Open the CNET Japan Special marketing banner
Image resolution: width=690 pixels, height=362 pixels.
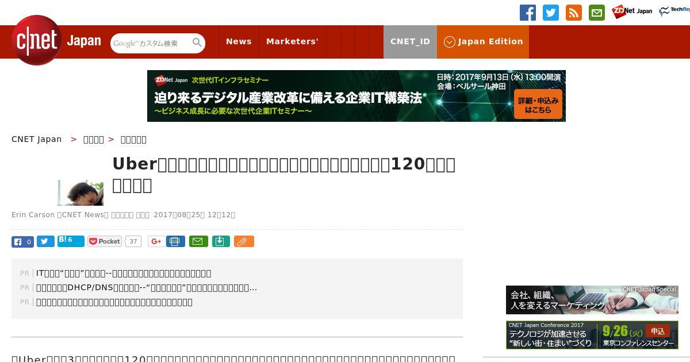point(592,300)
